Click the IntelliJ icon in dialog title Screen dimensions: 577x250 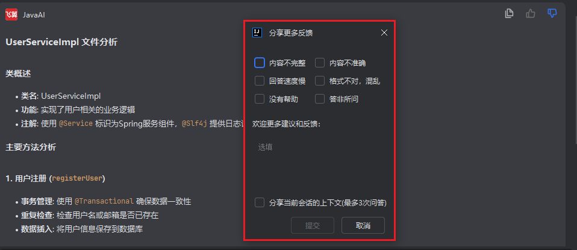tap(257, 33)
